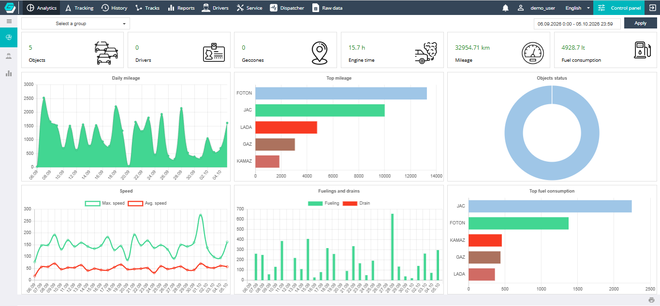The image size is (660, 306).
Task: Click the Top mileage chart title
Action: click(339, 78)
